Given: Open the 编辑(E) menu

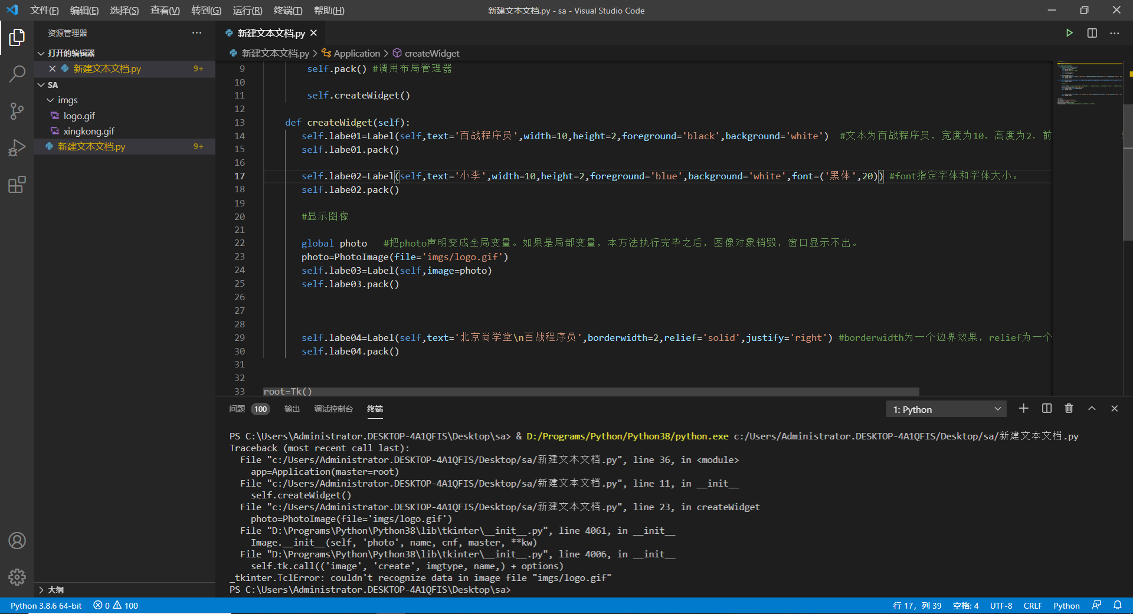Looking at the screenshot, I should pyautogui.click(x=84, y=11).
